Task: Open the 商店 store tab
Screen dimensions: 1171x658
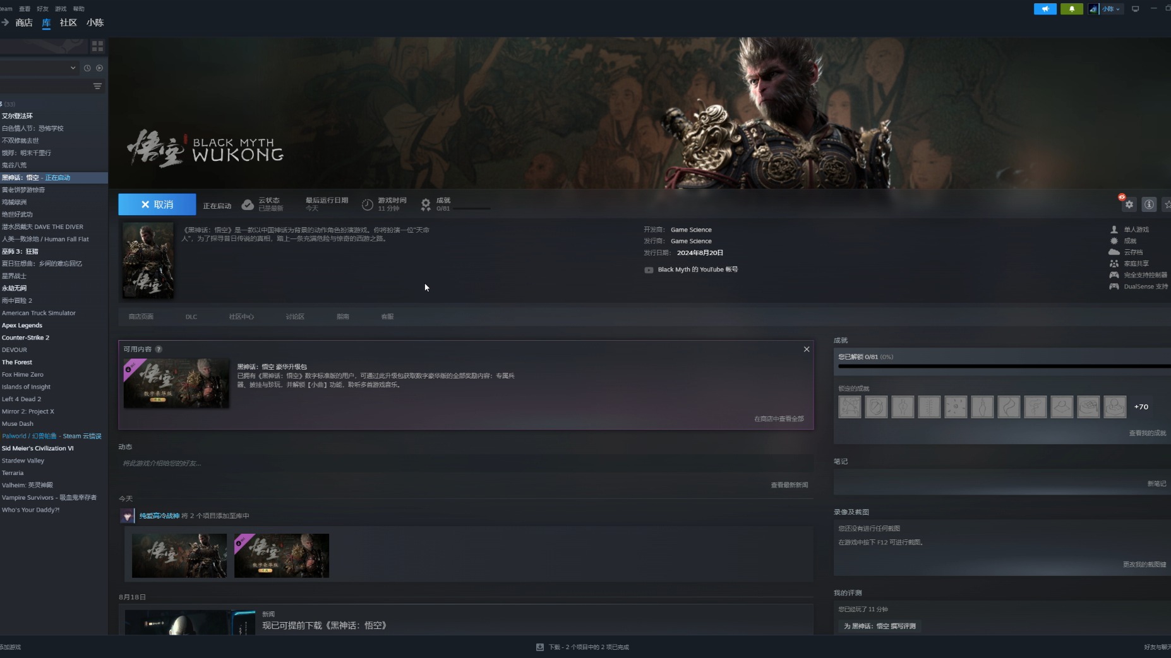Action: click(x=24, y=22)
